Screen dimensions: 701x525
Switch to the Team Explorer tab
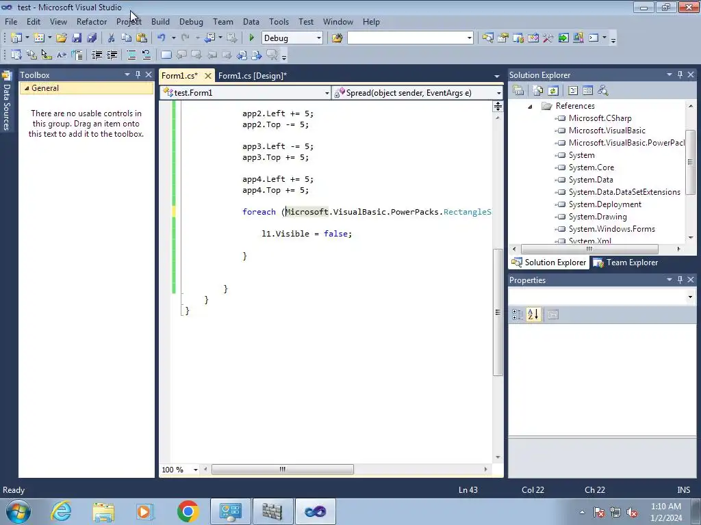pos(626,262)
